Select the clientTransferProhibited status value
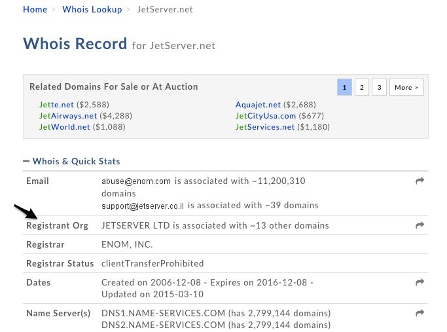Image resolution: width=447 pixels, height=332 pixels. click(152, 263)
